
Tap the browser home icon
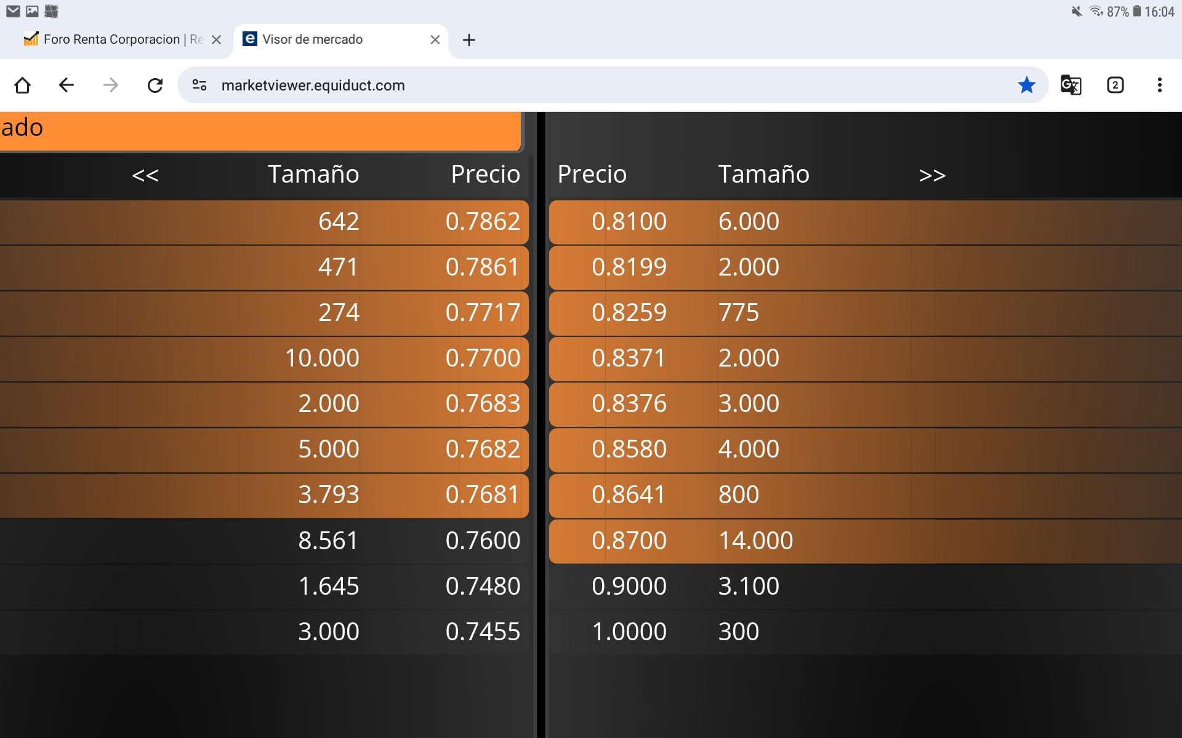(x=23, y=85)
